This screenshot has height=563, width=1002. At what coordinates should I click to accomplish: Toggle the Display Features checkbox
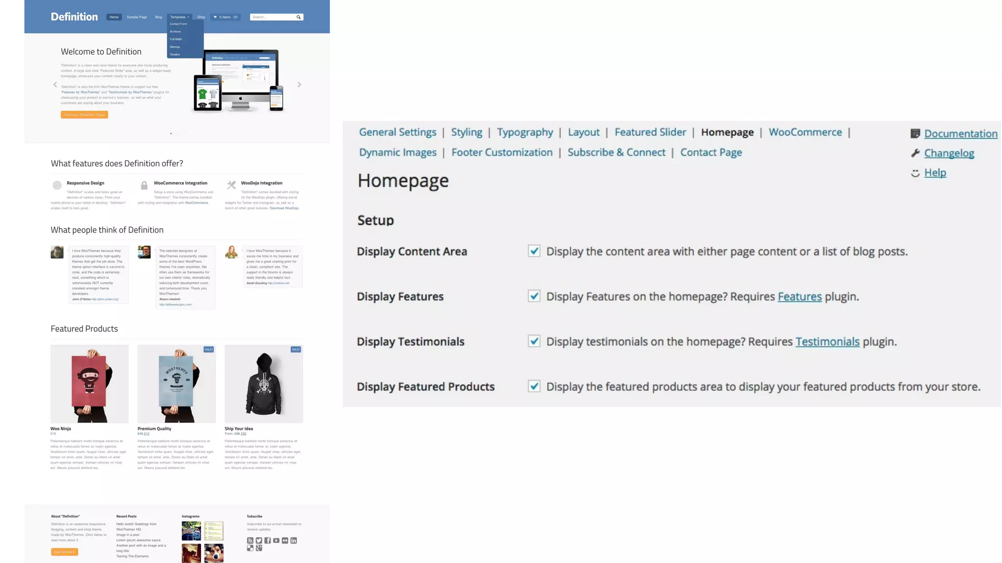click(x=534, y=296)
